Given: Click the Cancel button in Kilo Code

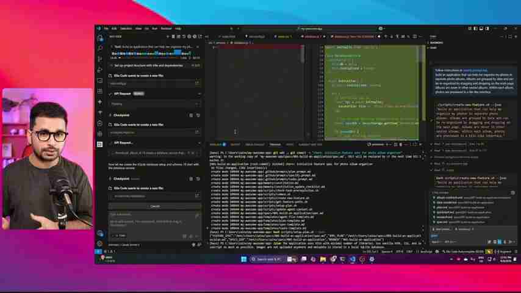Looking at the screenshot, I should pyautogui.click(x=155, y=206).
